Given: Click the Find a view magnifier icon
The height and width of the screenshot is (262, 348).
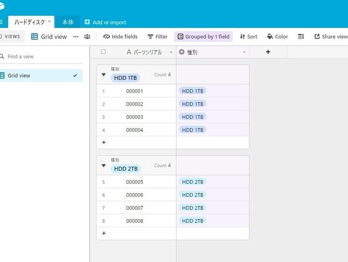Looking at the screenshot, I should click(x=2, y=57).
